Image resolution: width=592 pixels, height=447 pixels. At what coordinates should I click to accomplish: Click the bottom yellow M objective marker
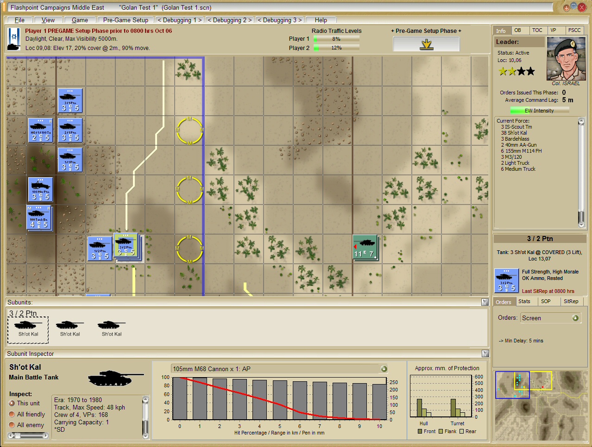189,249
